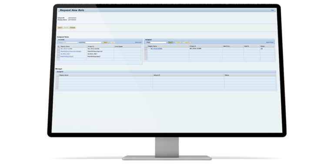Screen dimensions: 334x164
Task: Select row checkbox for RoleWithBasicAppr2
Action: click(58, 57)
